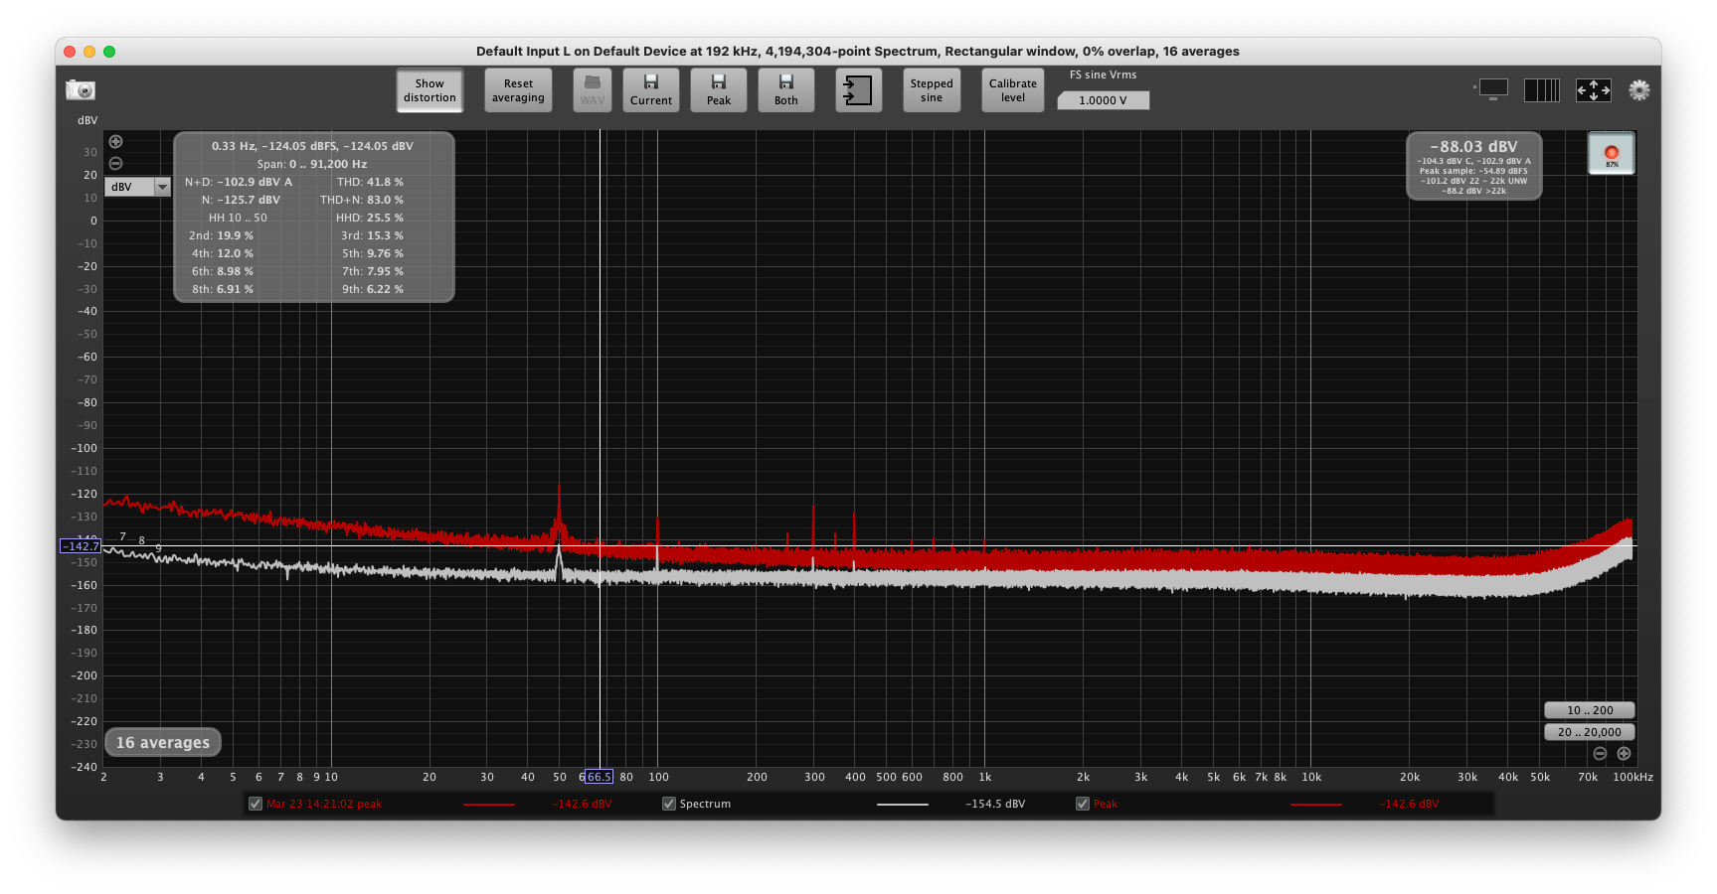Save the Current trace
Image resolution: width=1717 pixels, height=894 pixels.
[651, 90]
